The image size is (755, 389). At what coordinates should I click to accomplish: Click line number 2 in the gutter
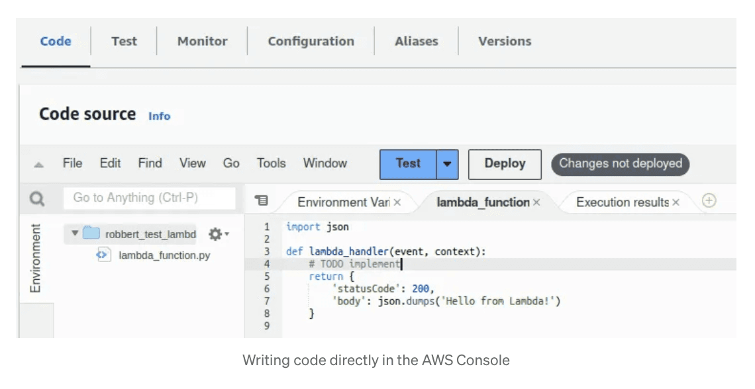click(x=267, y=239)
